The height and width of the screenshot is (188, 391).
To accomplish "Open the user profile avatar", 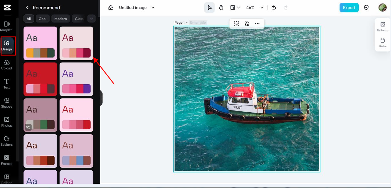I will (x=382, y=8).
